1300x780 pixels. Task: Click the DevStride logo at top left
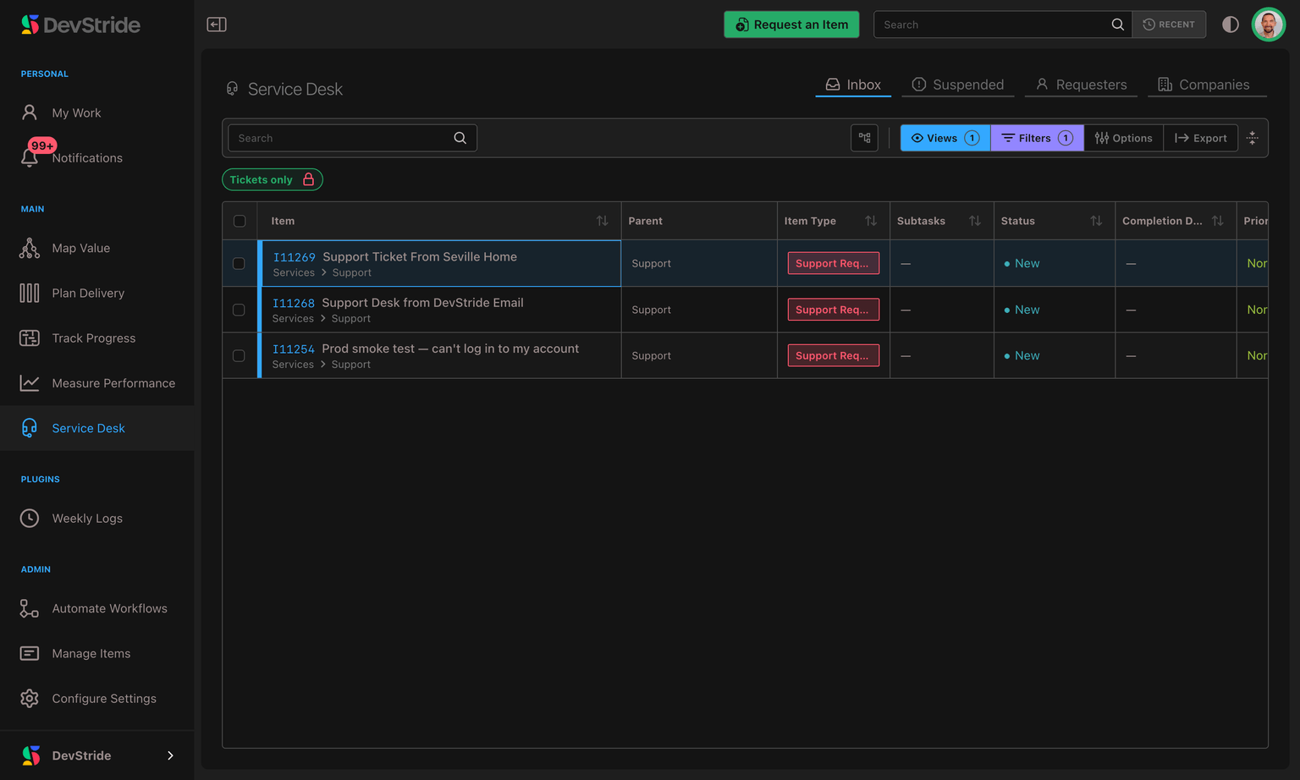coord(80,25)
